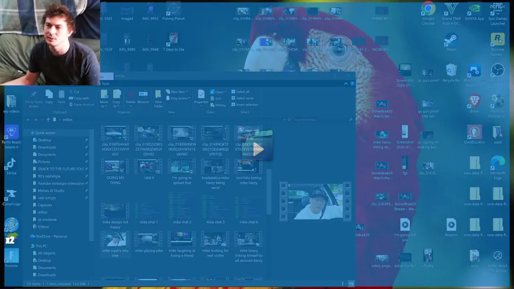514x289 pixels.
Task: Open the NVIDIA App shortcut
Action: point(474,12)
